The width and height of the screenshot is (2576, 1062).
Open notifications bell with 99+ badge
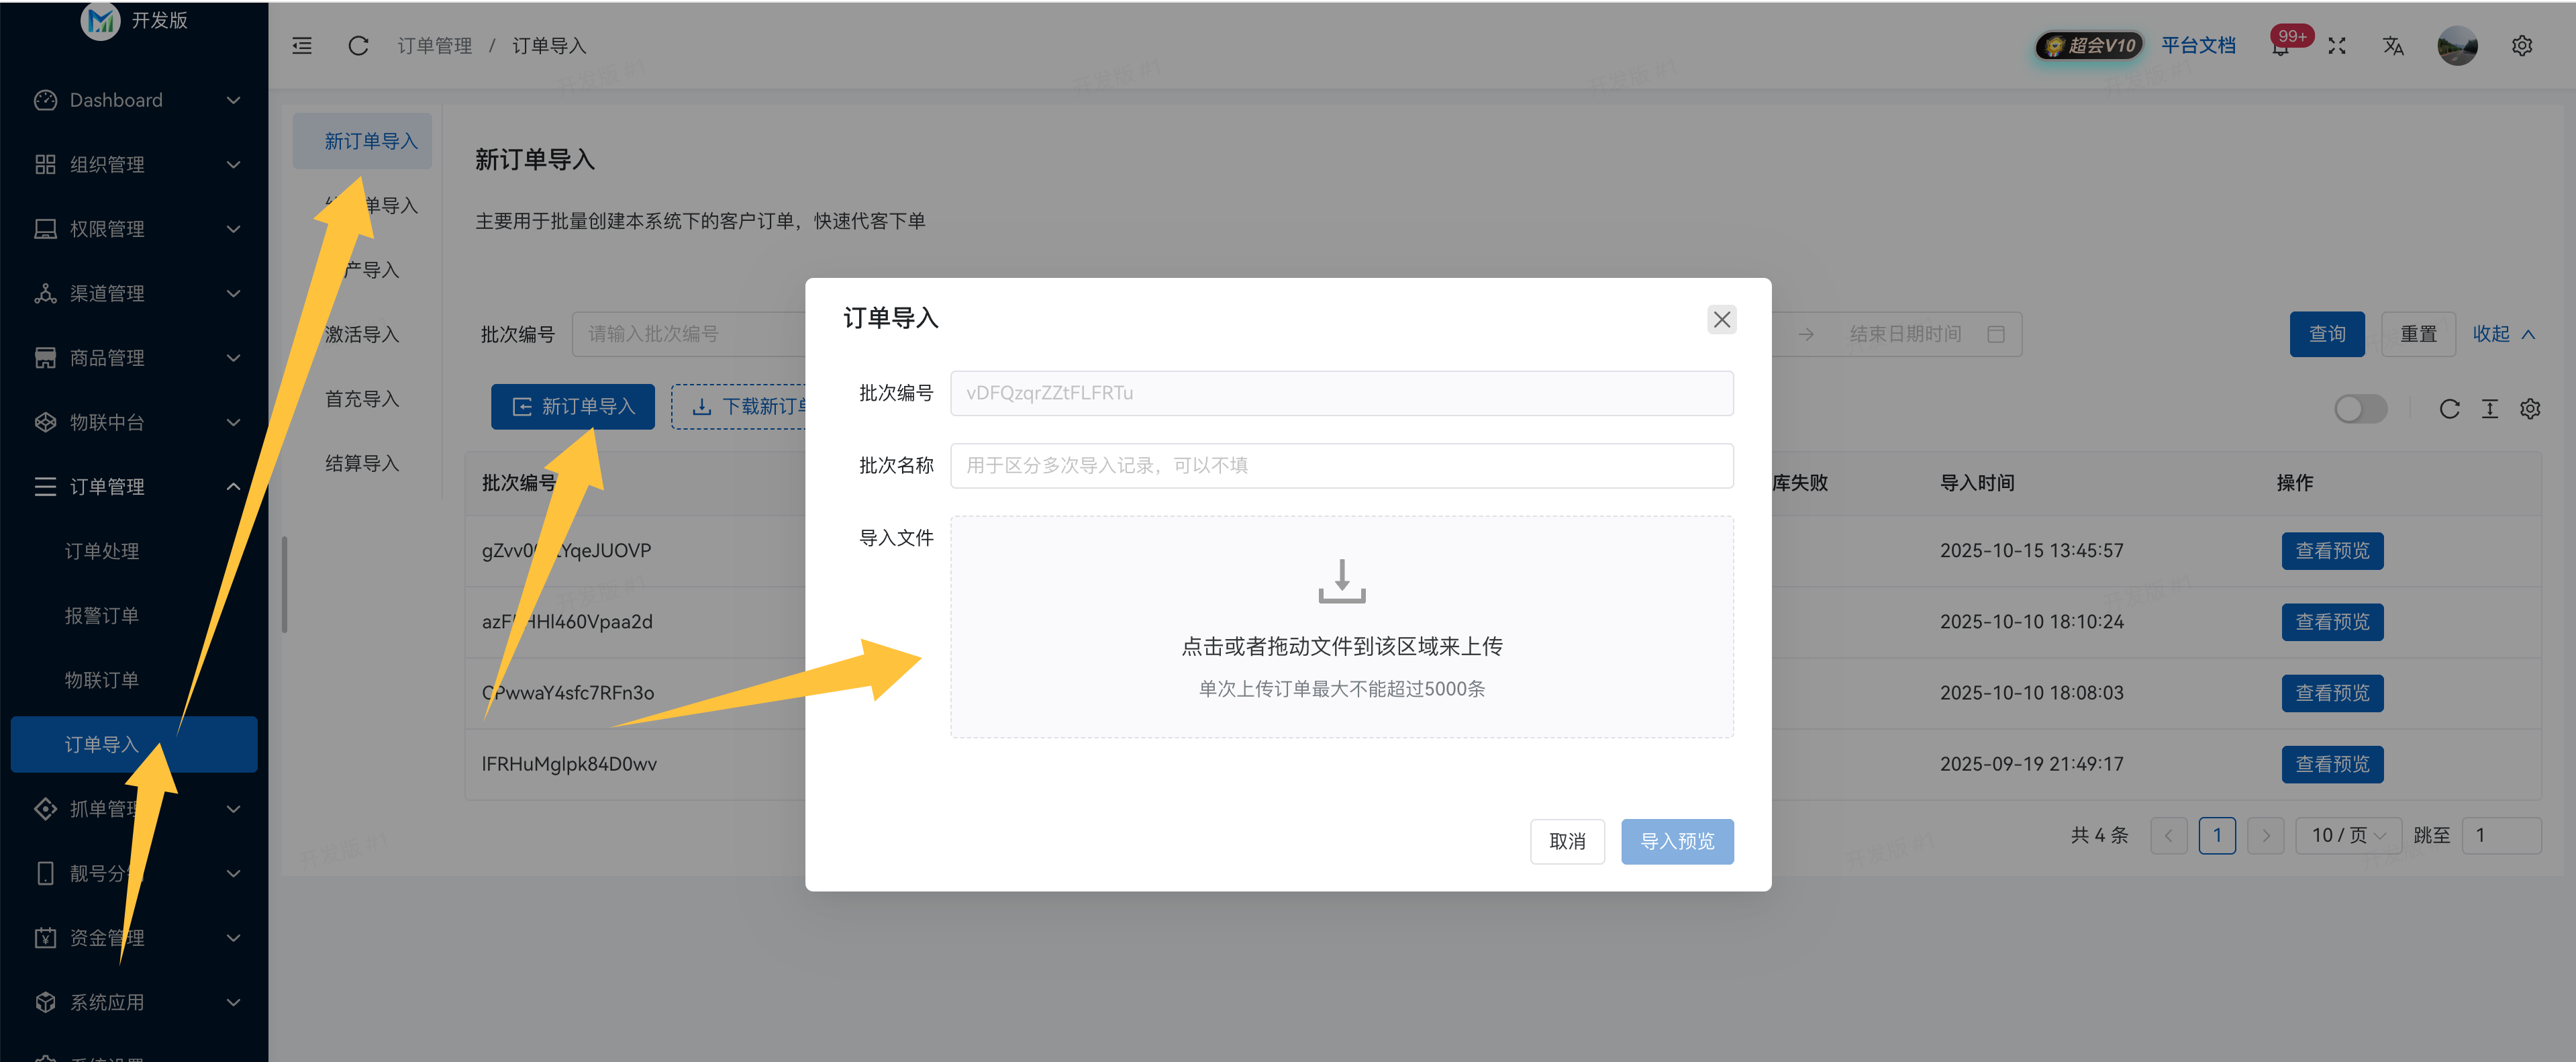pyautogui.click(x=2281, y=47)
